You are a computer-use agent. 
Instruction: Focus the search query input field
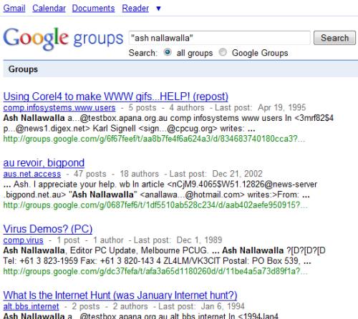(x=219, y=38)
